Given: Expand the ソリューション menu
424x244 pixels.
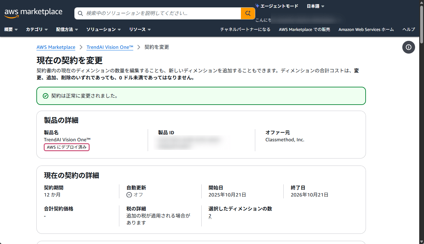Looking at the screenshot, I should [x=103, y=29].
